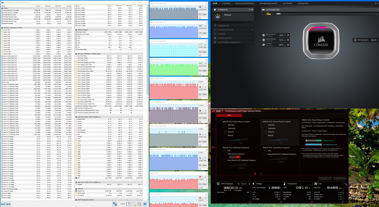Select Standard for VDDCR CPU Power Phase
This screenshot has height=207, width=379.
pyautogui.click(x=225, y=125)
